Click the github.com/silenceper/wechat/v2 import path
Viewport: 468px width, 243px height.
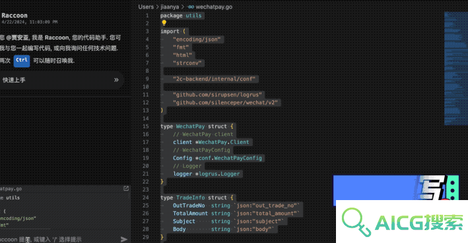click(225, 102)
